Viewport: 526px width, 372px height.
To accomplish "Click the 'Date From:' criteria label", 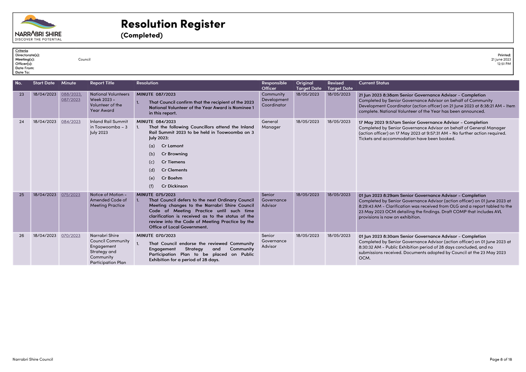I will [x=25, y=68].
